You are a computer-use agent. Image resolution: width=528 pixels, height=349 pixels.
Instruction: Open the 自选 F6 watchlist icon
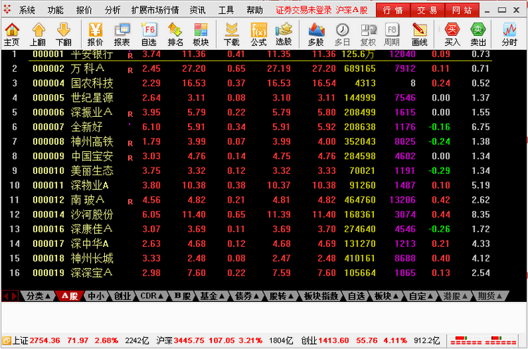(x=149, y=34)
